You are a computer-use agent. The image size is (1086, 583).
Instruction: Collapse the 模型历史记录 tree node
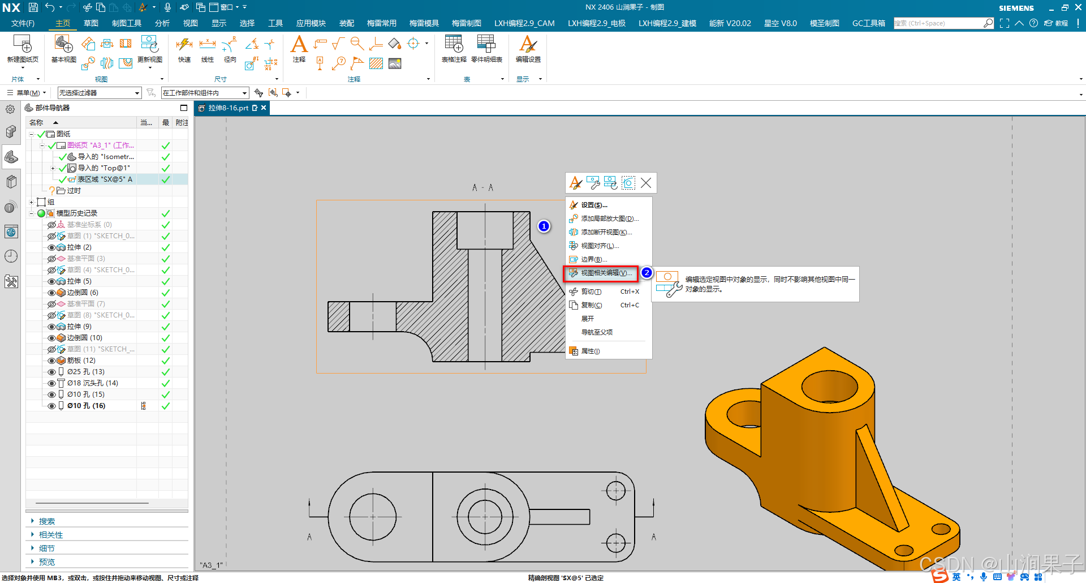click(x=32, y=213)
